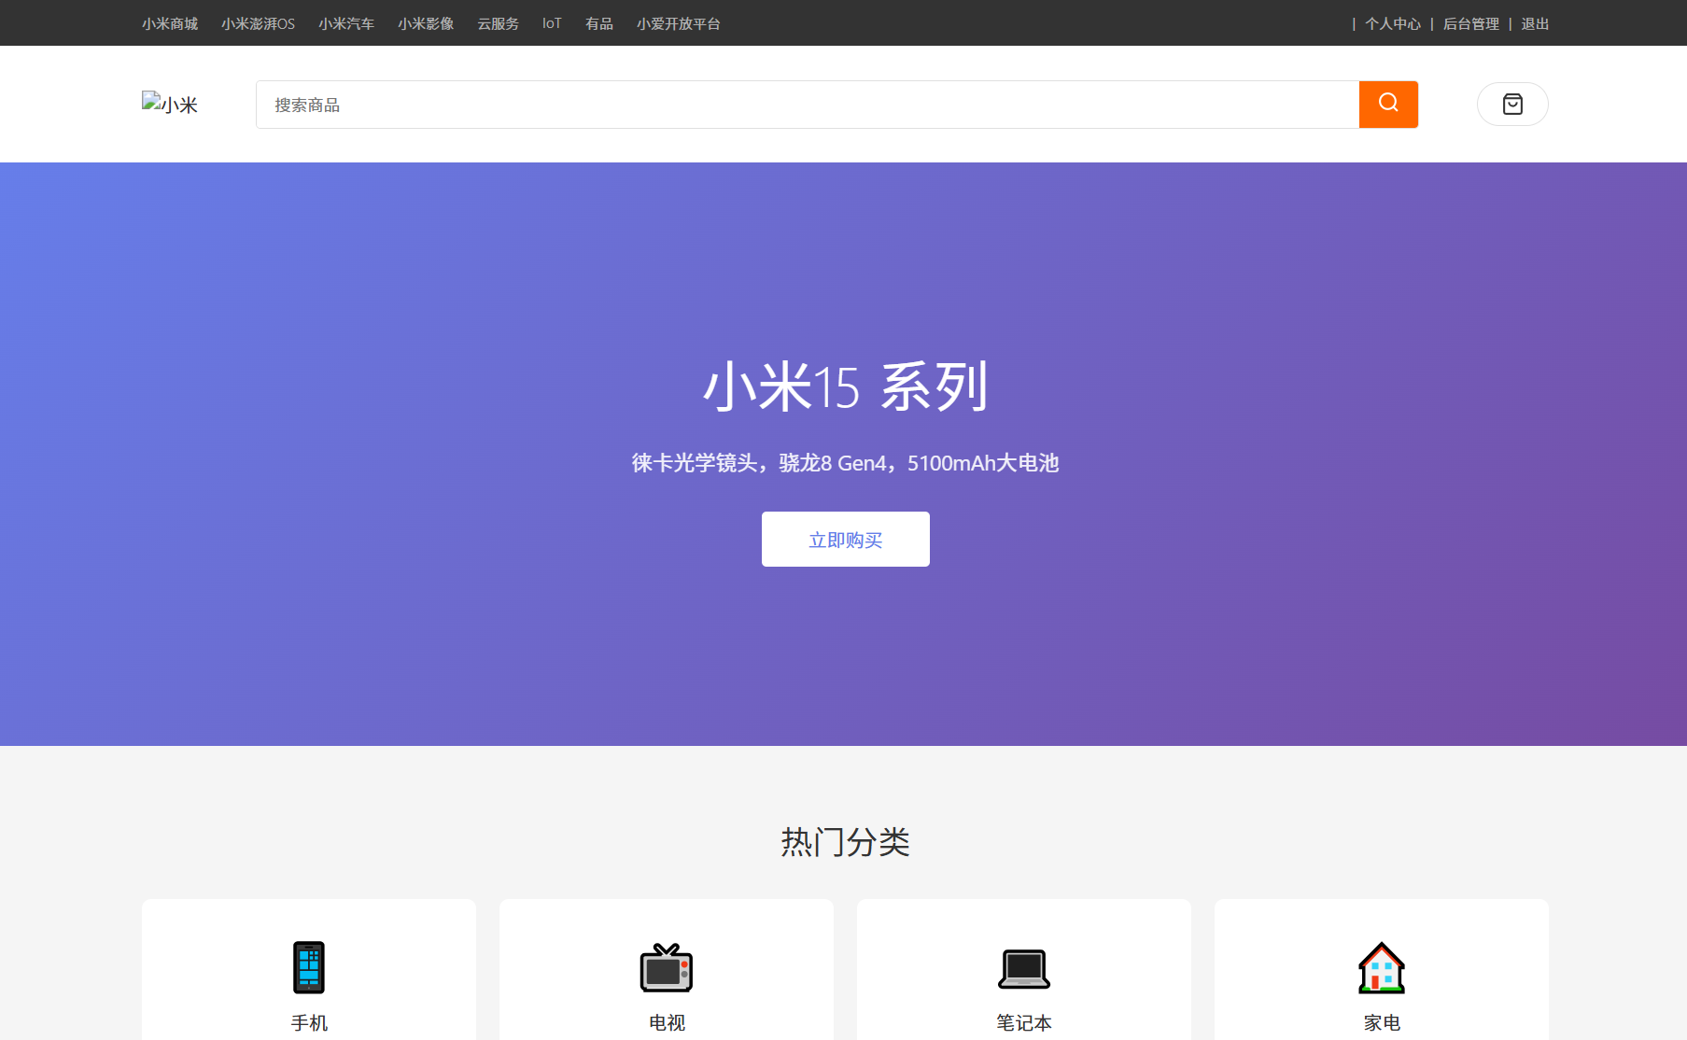Open 小米商城 in top navigation
The image size is (1687, 1040).
tap(170, 23)
